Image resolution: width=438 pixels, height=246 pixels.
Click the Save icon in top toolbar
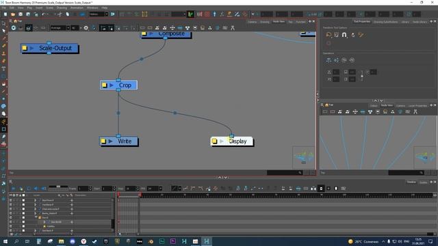[21, 14]
